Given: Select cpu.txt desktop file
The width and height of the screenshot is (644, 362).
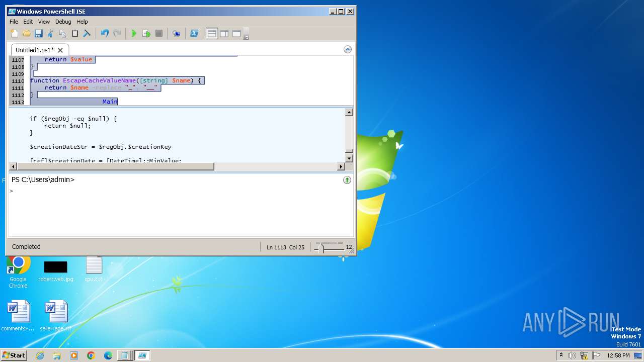Looking at the screenshot, I should pos(94,269).
